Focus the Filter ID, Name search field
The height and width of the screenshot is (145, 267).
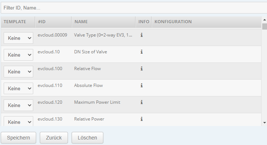point(134,8)
